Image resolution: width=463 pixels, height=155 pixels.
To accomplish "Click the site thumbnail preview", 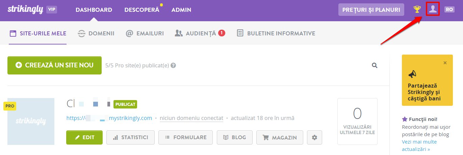I will [x=31, y=121].
